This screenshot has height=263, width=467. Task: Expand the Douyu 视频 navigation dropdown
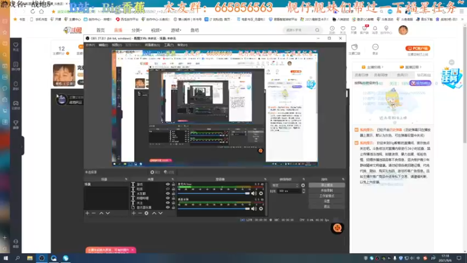[156, 30]
